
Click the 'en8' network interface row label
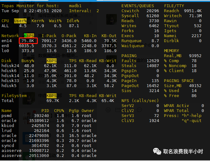pyautogui.click(x=5, y=46)
